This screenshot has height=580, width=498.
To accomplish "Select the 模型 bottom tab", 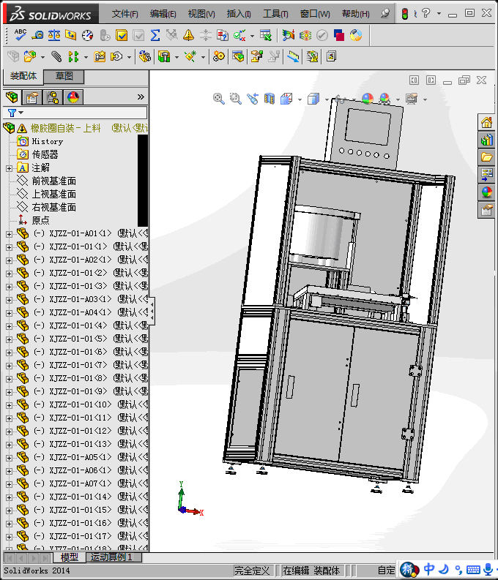I will [70, 557].
